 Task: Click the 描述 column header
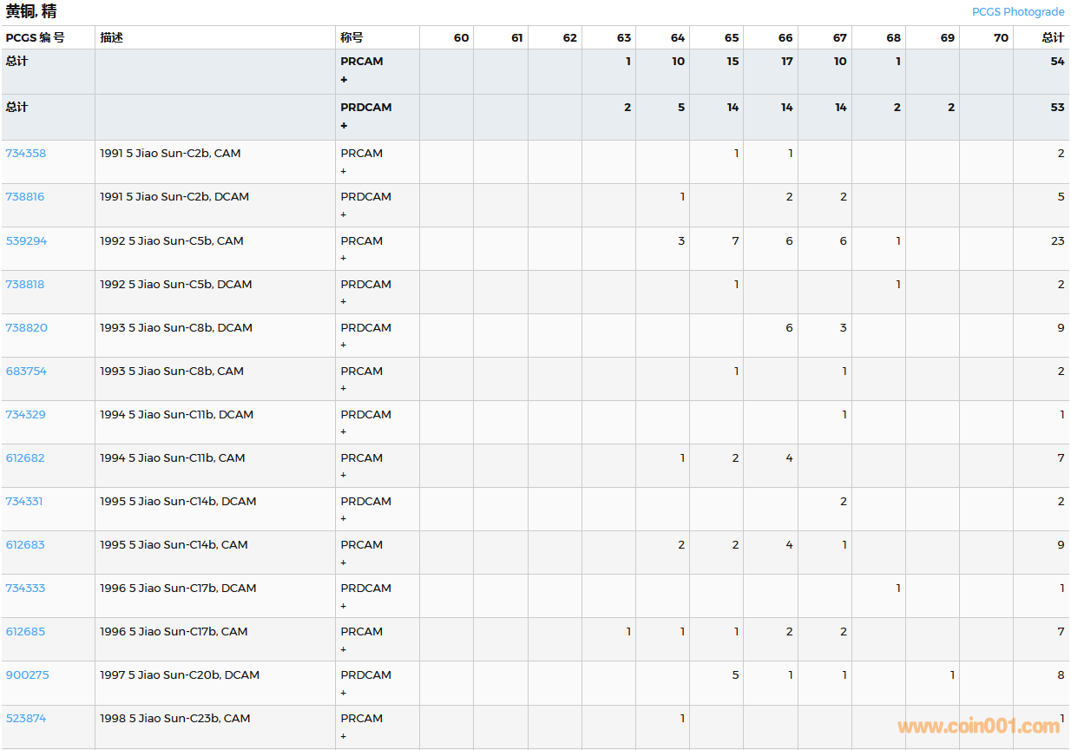tap(112, 38)
